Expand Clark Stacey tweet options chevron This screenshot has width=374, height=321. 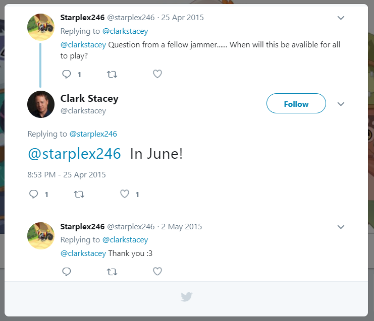coord(341,104)
